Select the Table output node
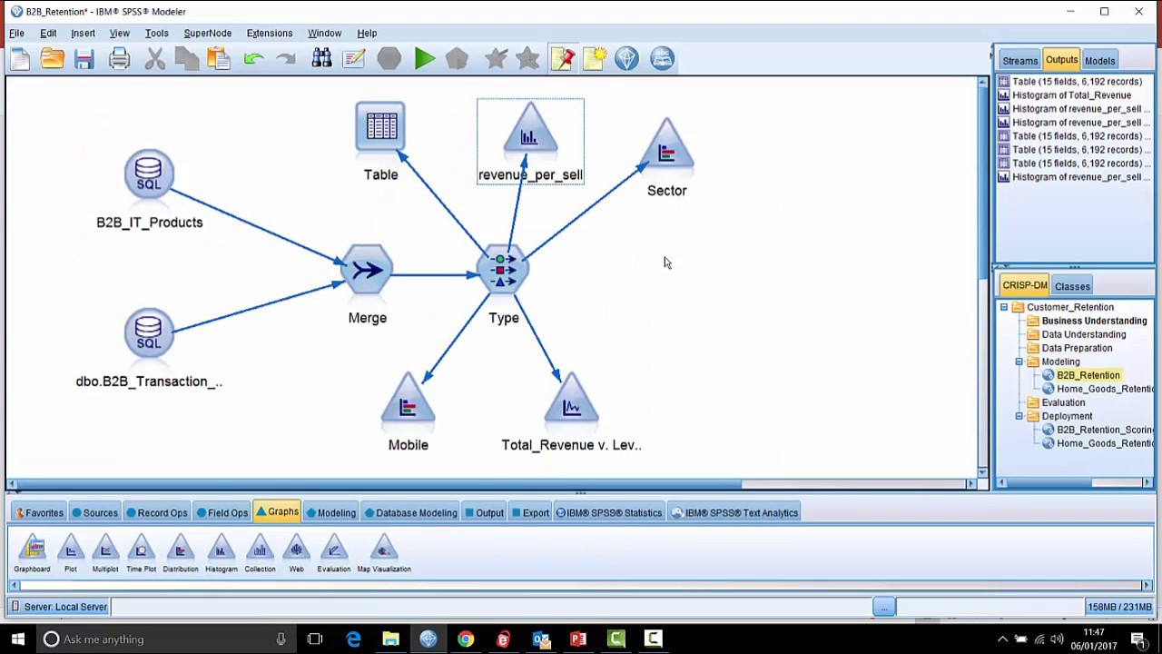Viewport: 1162px width, 654px height. click(381, 129)
